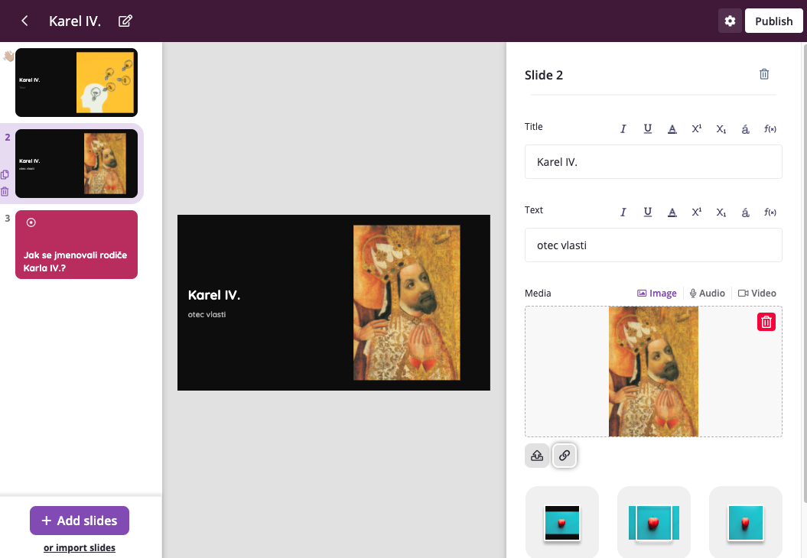Screen dimensions: 807x558
Task: Open the 'or import slides' link
Action: click(80, 548)
